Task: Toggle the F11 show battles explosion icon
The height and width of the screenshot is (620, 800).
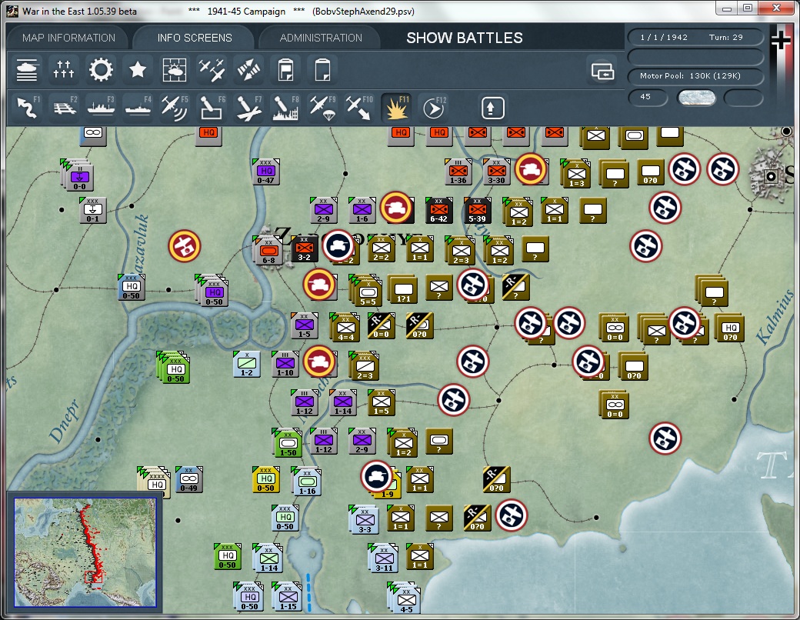Action: click(396, 108)
